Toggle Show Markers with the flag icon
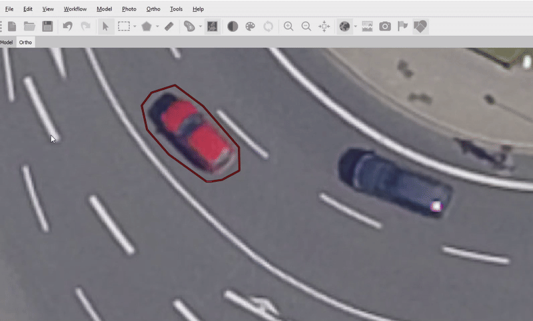This screenshot has height=321, width=533. (402, 27)
